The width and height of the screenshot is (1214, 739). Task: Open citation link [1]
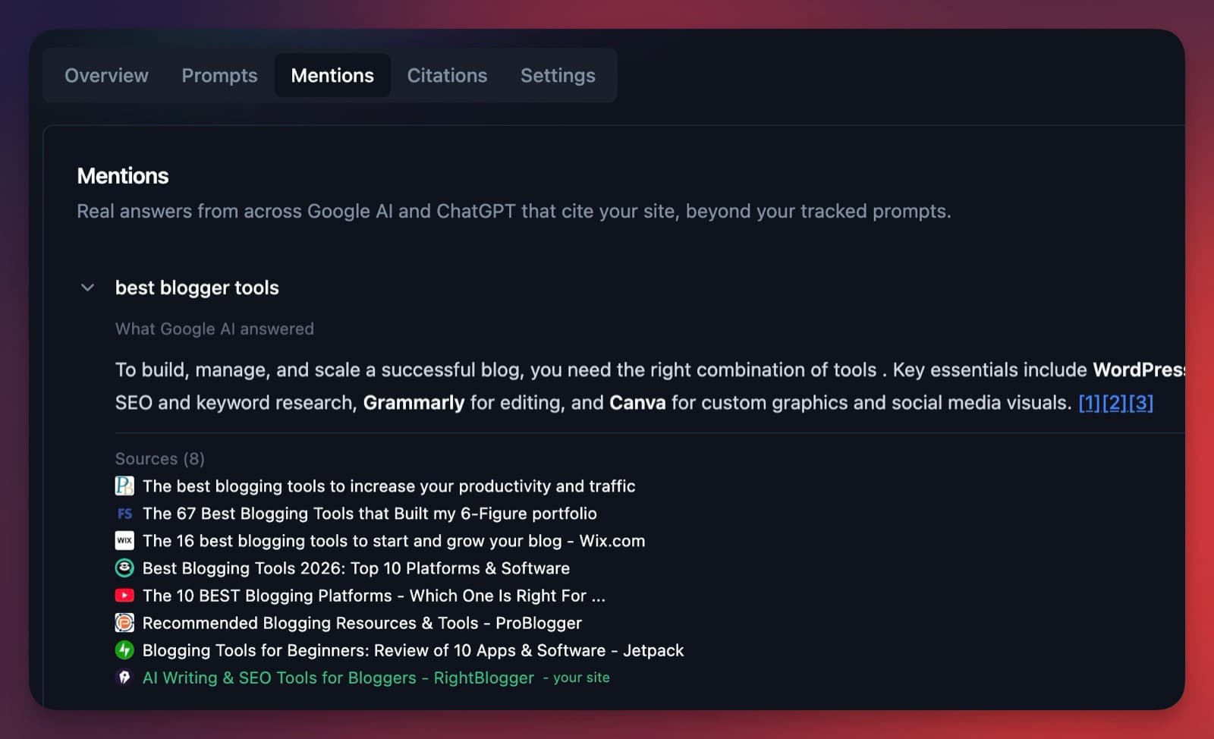point(1089,402)
